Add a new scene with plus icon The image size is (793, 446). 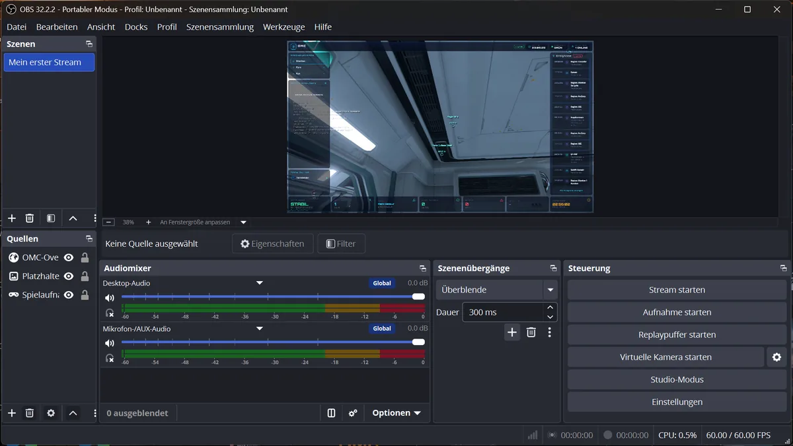point(11,218)
